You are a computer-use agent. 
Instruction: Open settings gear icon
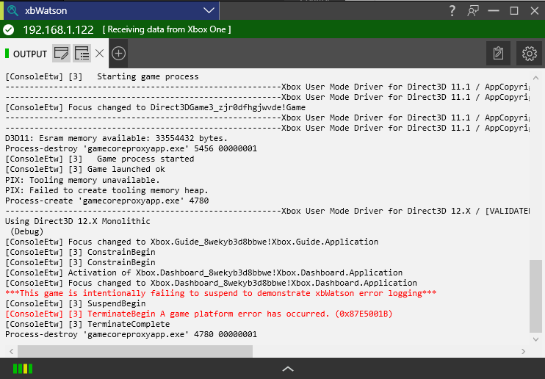pos(529,53)
